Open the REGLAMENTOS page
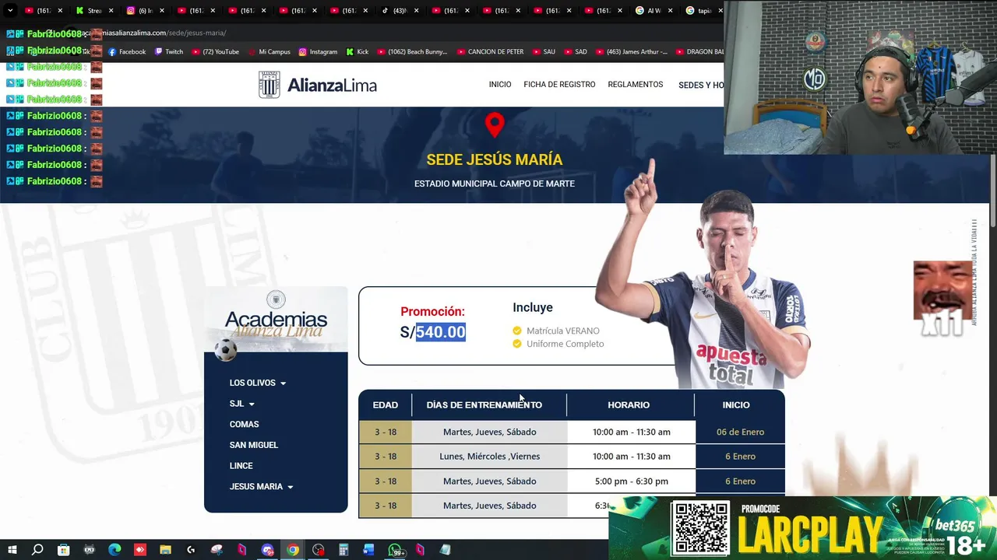 (x=636, y=84)
